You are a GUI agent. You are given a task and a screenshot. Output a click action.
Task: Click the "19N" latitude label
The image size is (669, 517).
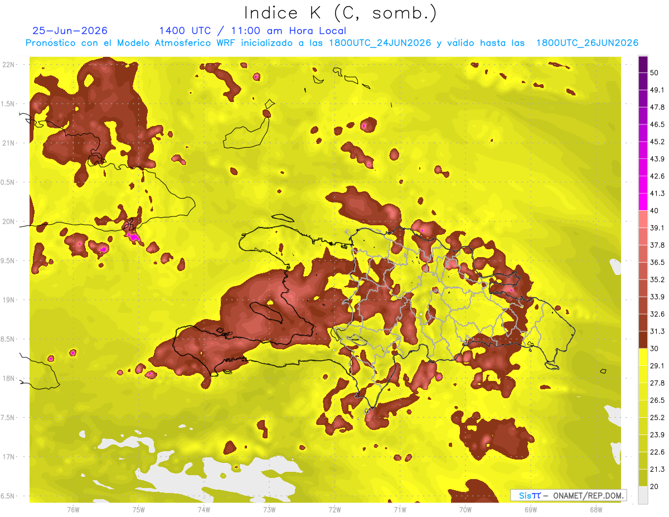8,300
